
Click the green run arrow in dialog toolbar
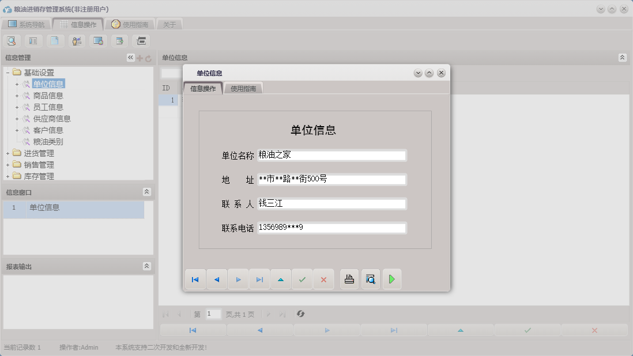coord(393,279)
